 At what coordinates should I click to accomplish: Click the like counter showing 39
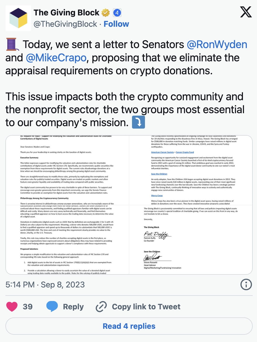tap(28, 307)
